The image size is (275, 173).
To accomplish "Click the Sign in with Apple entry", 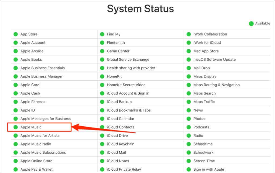I will click(x=209, y=169).
